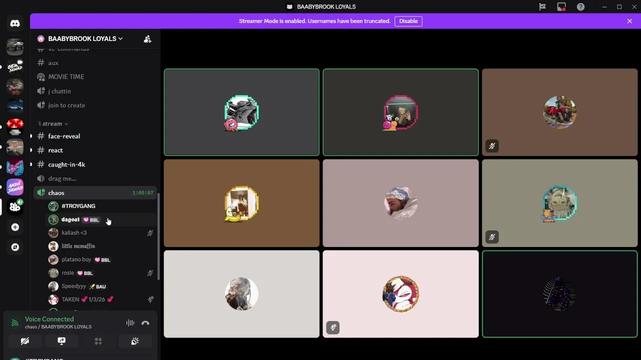Viewport: 641px width, 360px height.
Task: Click the BAU tag beside Speedyyy
Action: 98,286
